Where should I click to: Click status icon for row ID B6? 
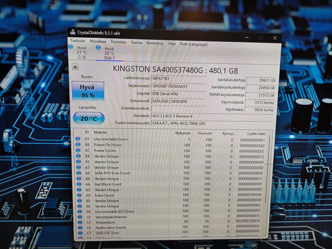point(80,206)
